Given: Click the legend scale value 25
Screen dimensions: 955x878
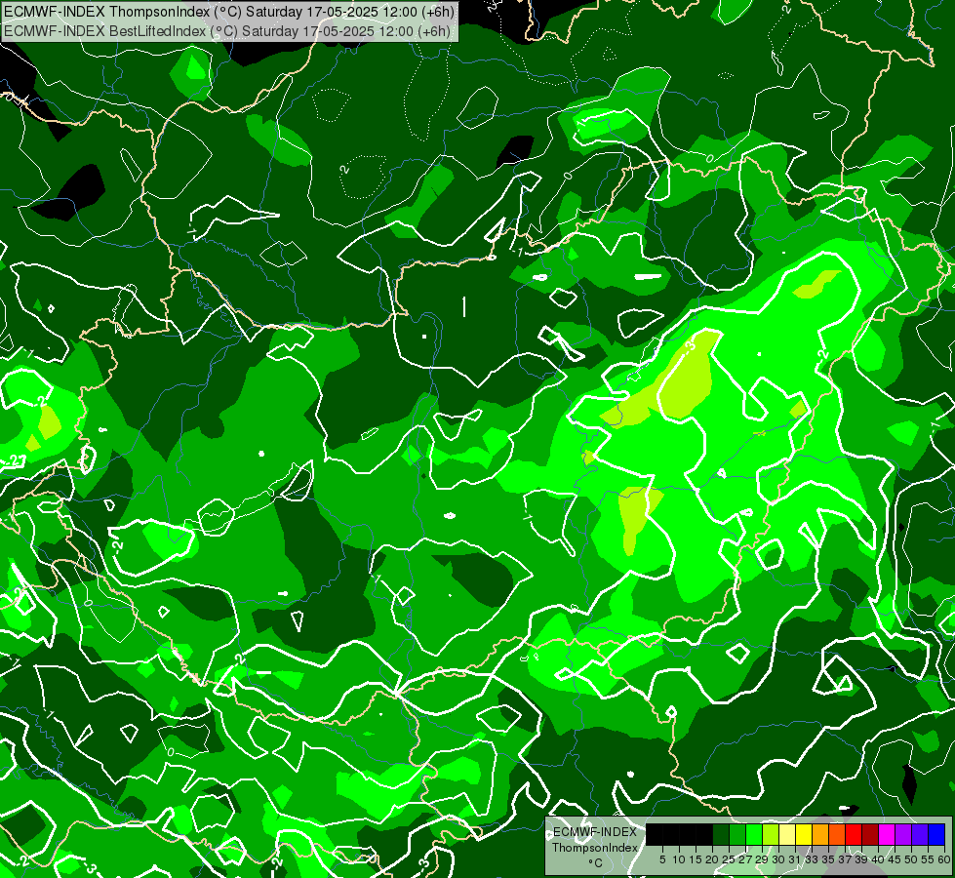Looking at the screenshot, I should (729, 859).
